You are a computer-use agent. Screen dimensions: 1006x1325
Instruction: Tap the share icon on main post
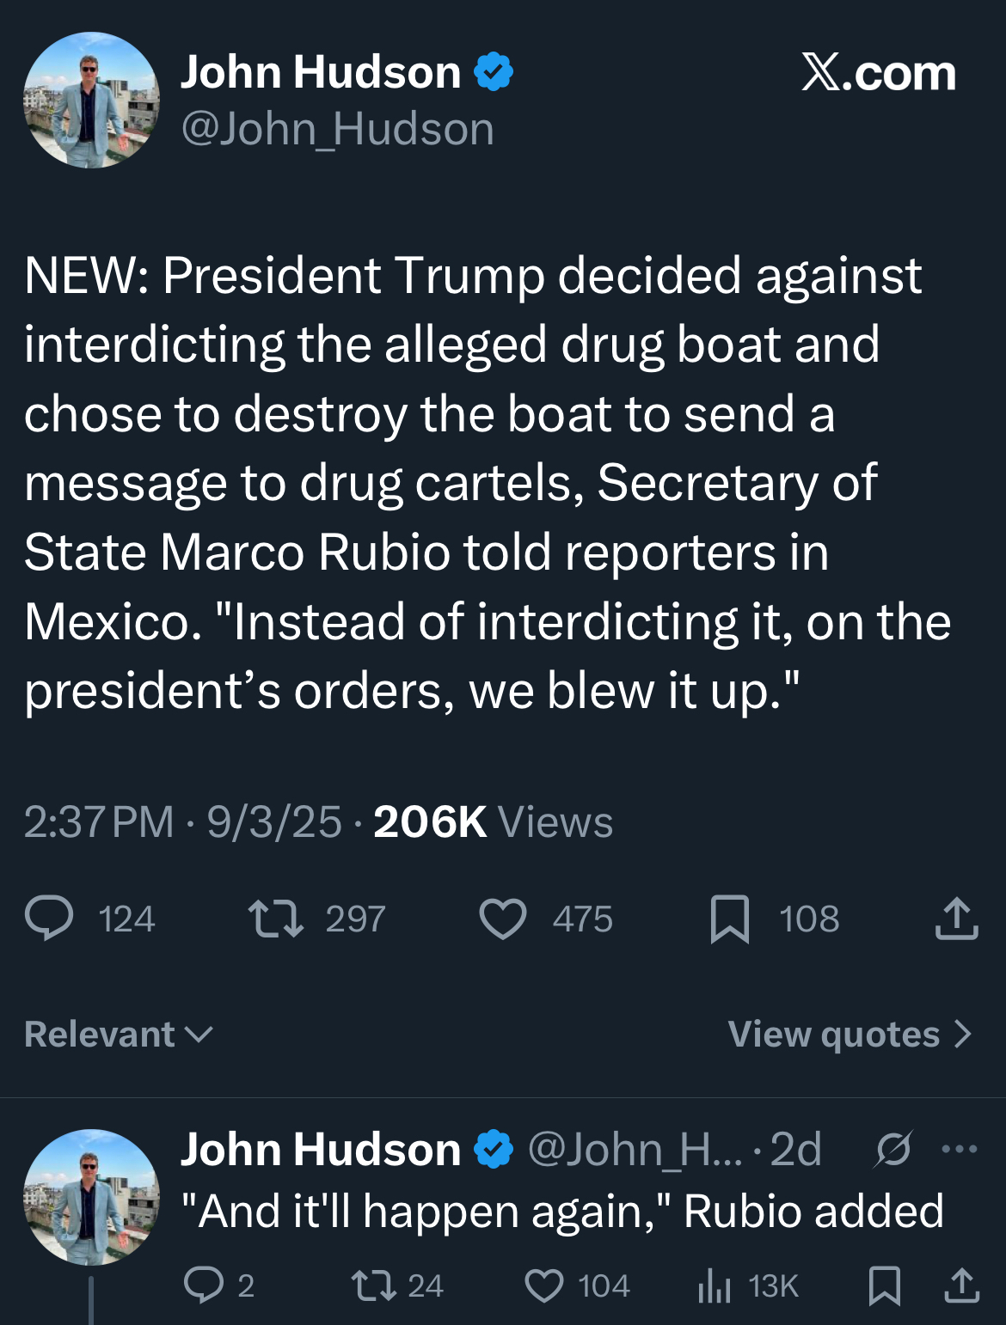[956, 919]
